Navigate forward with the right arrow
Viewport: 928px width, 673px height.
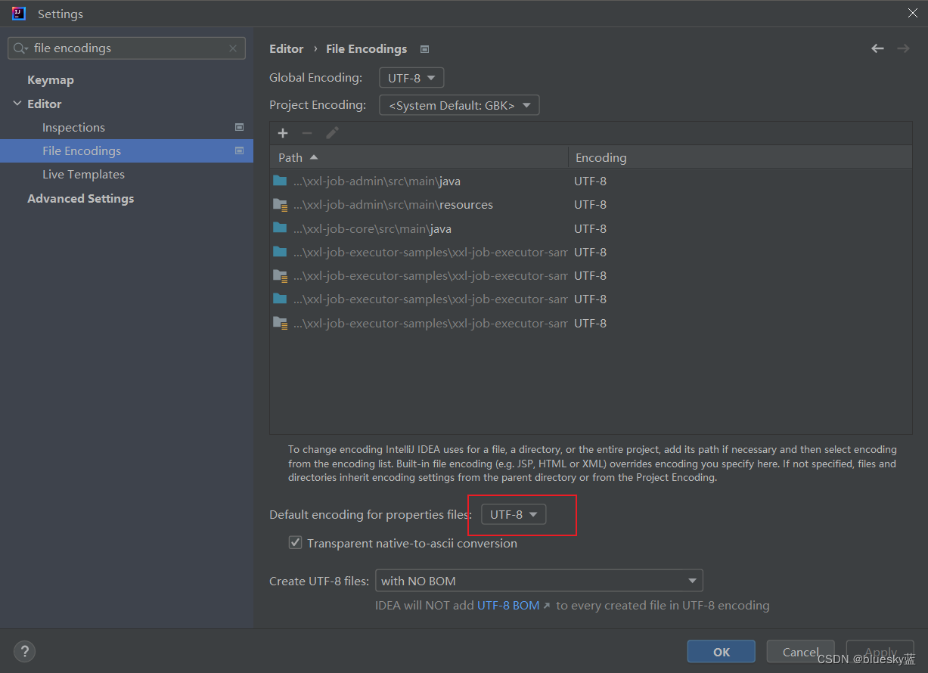click(903, 48)
